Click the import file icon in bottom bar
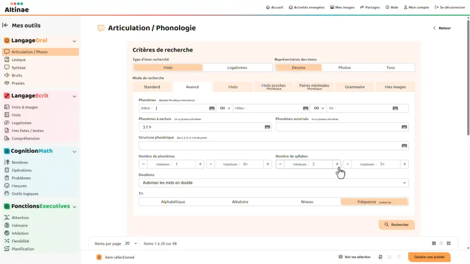The image size is (470, 264). [x=381, y=257]
